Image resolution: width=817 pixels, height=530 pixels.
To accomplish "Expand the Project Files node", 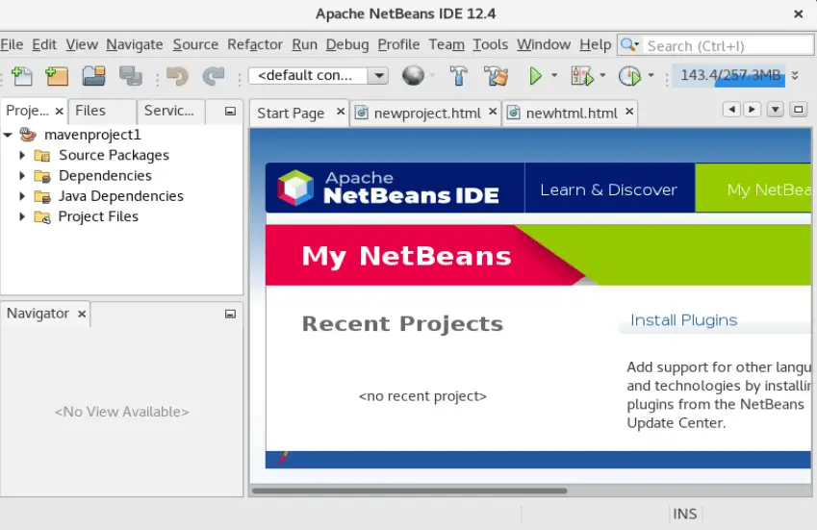I will click(22, 216).
